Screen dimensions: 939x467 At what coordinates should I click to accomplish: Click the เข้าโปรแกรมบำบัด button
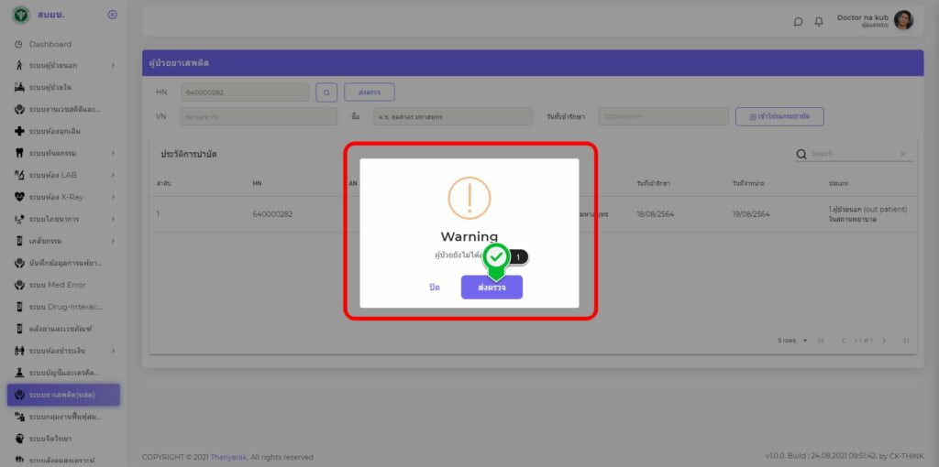tap(779, 117)
